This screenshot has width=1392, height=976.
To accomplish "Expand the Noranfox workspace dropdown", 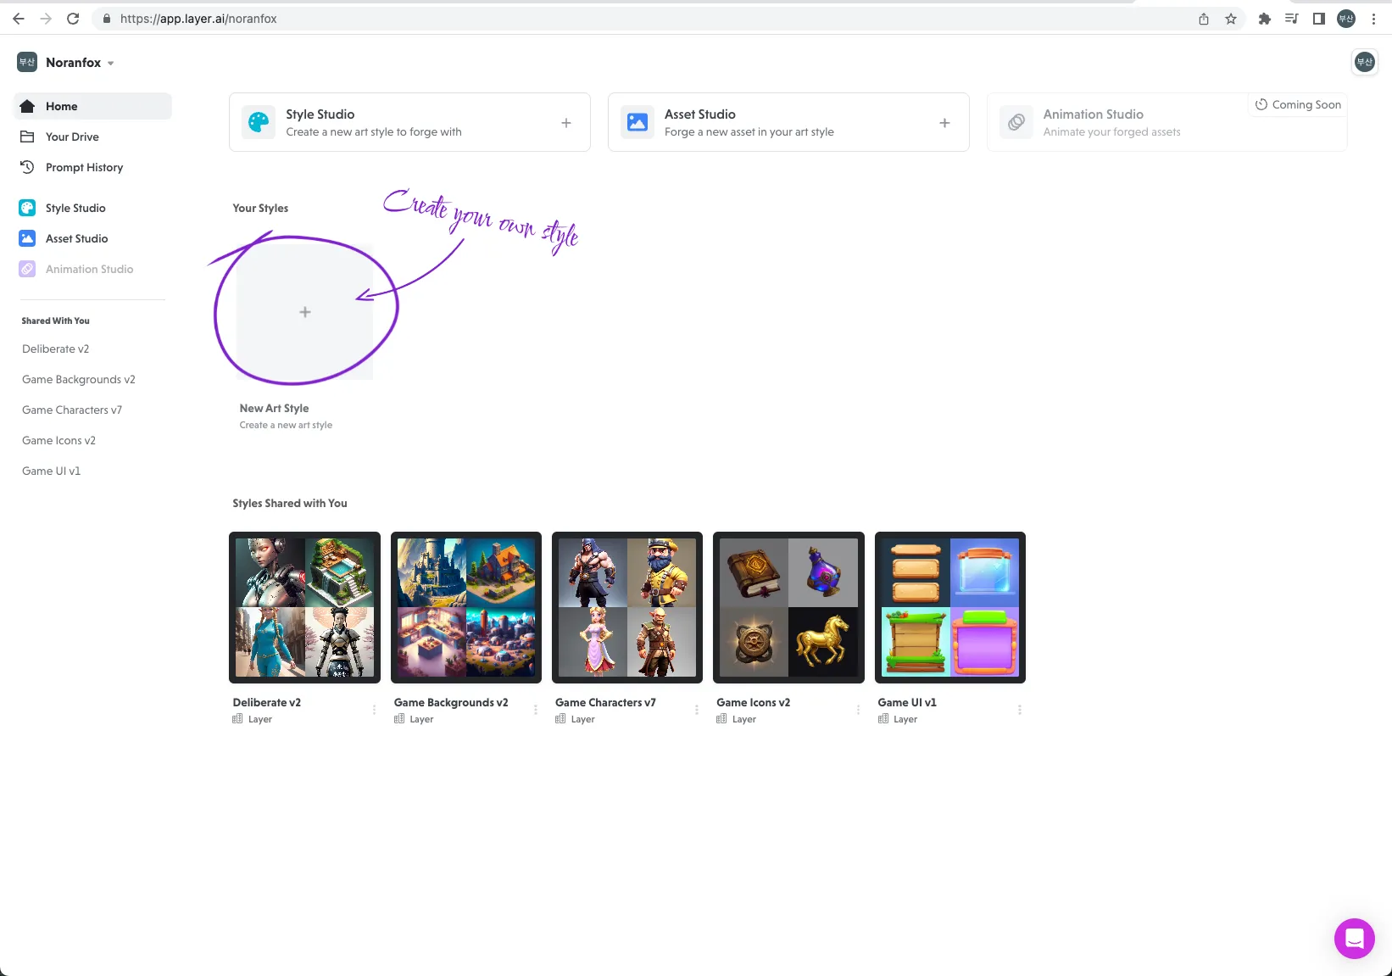I will pyautogui.click(x=111, y=63).
